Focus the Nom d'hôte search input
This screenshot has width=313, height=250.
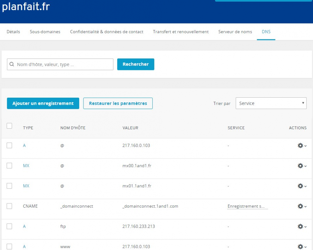pyautogui.click(x=63, y=64)
